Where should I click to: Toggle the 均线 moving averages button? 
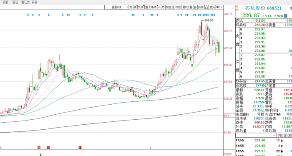pyautogui.click(x=178, y=7)
